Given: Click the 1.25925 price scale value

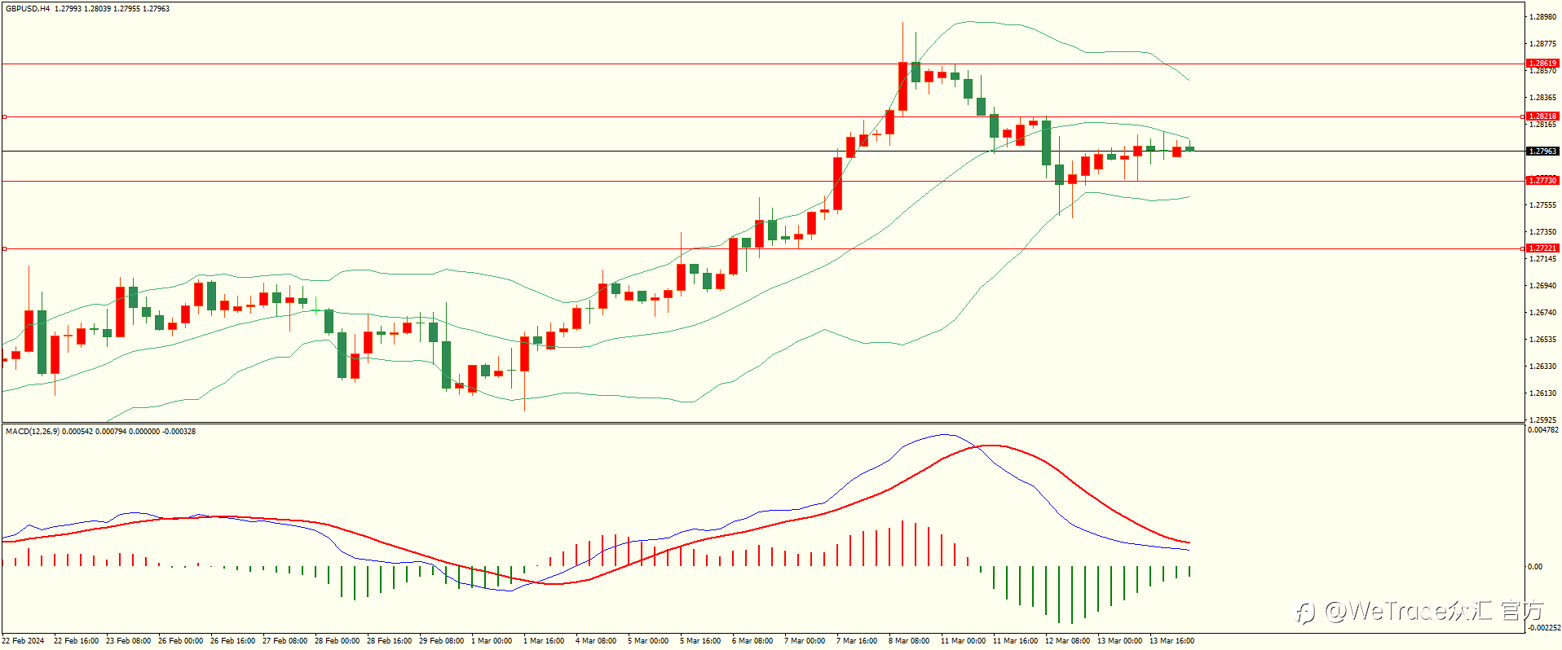Looking at the screenshot, I should pyautogui.click(x=1542, y=420).
